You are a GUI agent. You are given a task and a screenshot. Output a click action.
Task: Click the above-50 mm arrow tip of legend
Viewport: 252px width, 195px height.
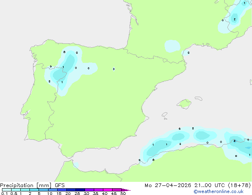coord(126,190)
